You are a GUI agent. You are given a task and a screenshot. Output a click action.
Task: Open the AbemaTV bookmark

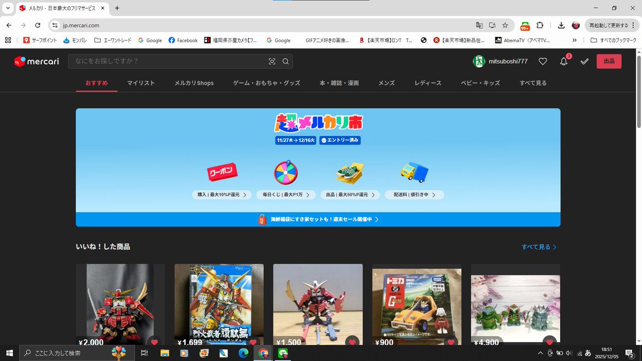coord(522,40)
